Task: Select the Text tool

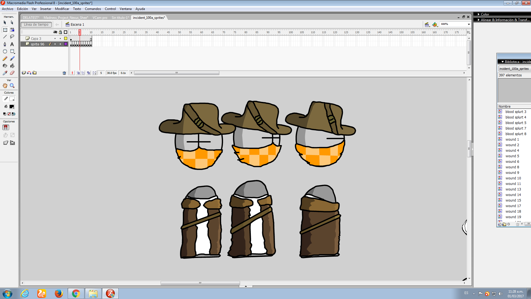Action: [12, 44]
